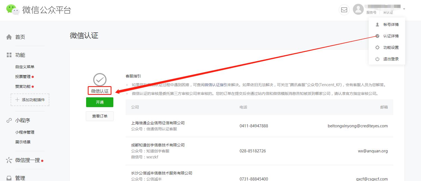
Task: Click 微信公众平台 title text
Action: pos(47,10)
